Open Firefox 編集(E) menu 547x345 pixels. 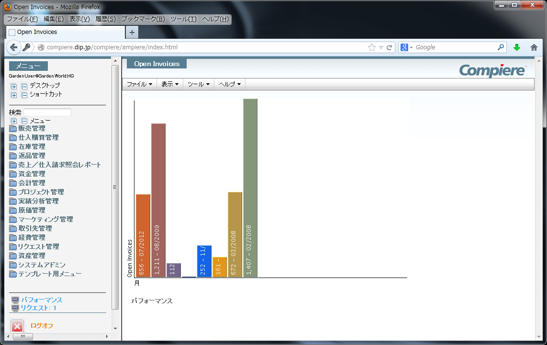click(x=54, y=19)
